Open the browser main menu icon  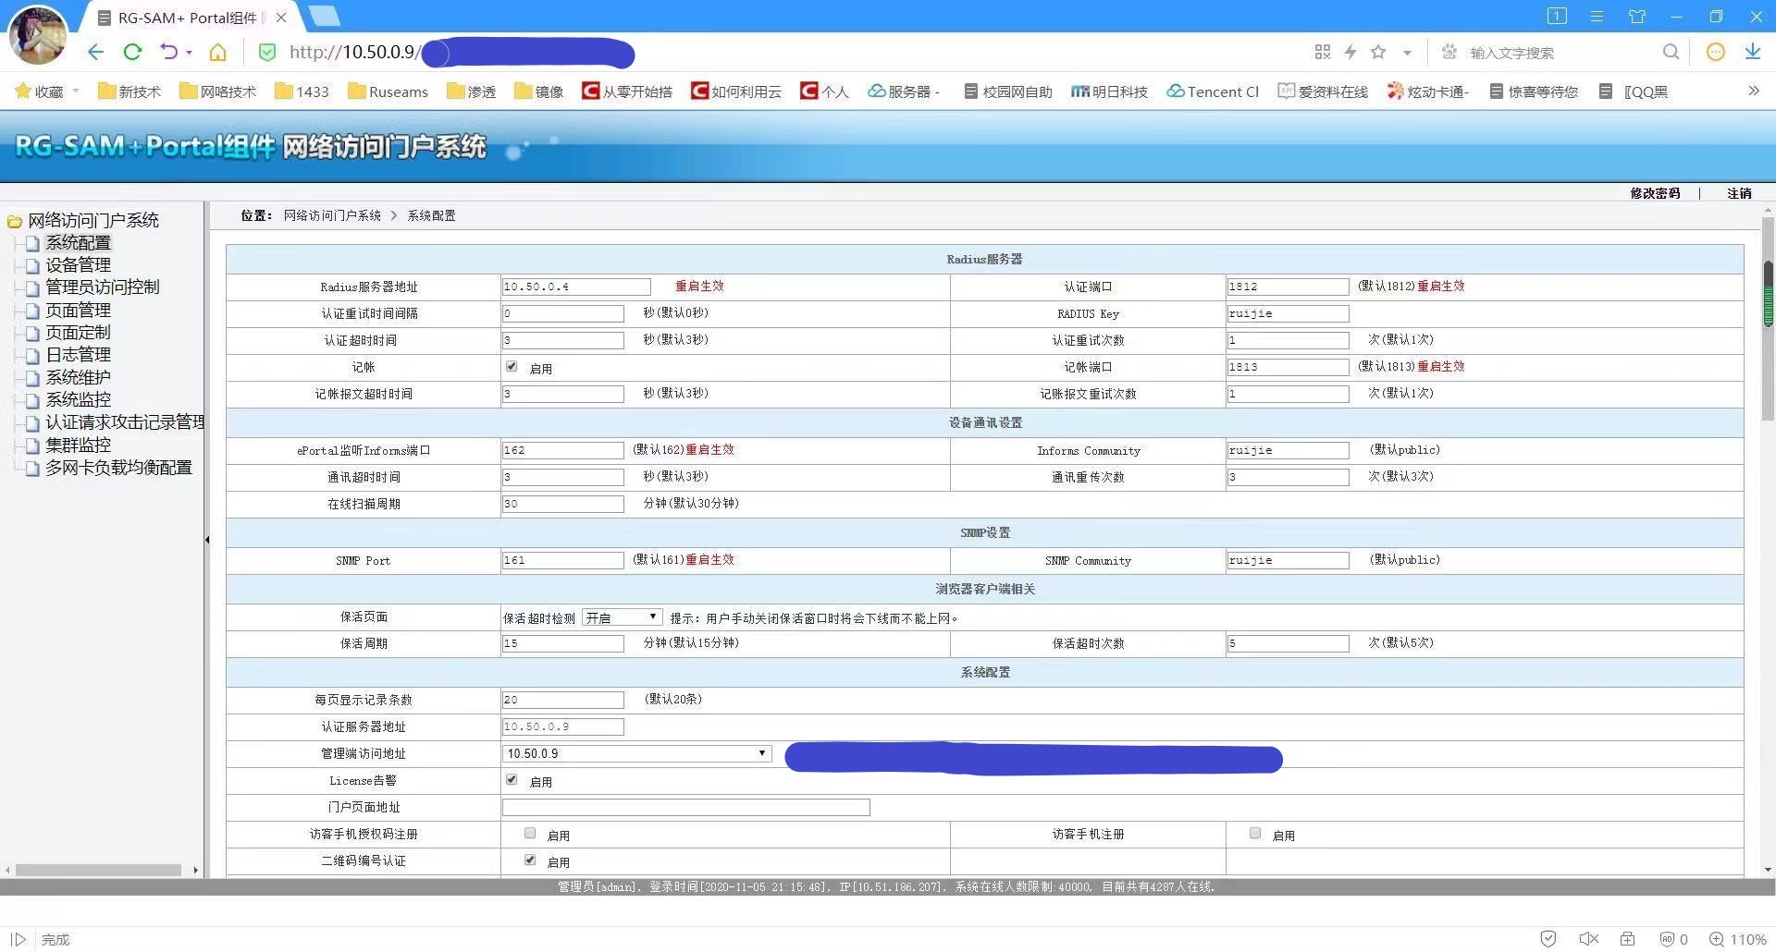tap(1597, 17)
